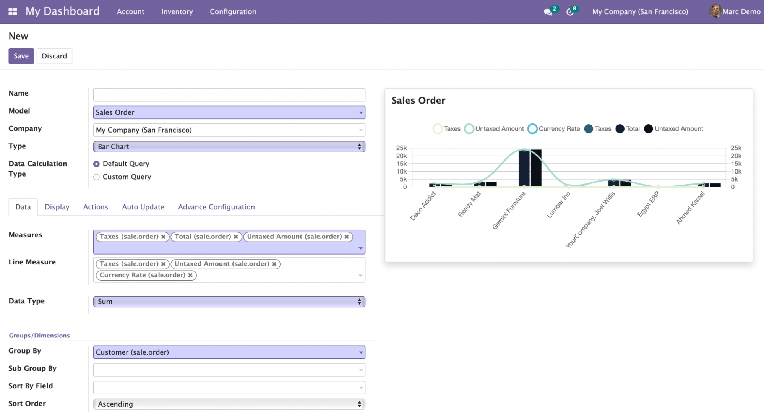Toggle Total legend item
764x412 pixels.
(x=628, y=129)
